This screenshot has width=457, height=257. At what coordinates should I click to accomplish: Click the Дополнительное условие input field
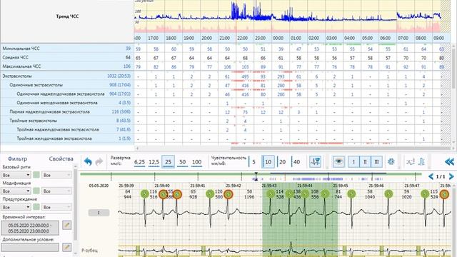pyautogui.click(x=30, y=248)
